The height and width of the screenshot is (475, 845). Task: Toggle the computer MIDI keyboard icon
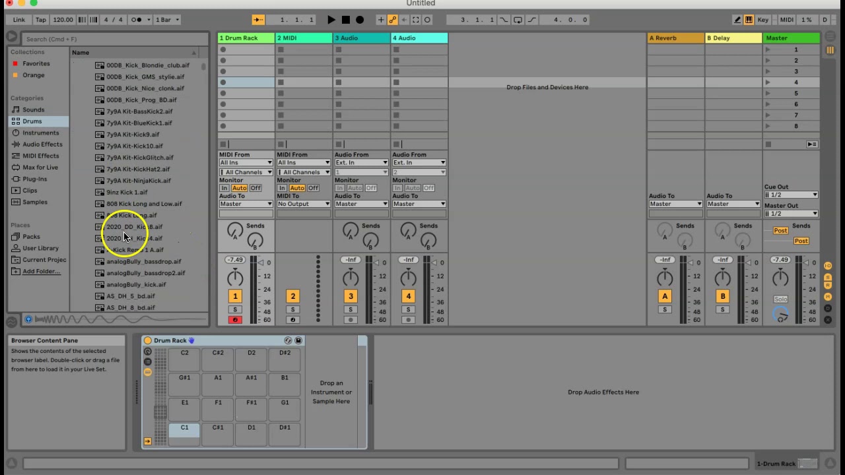[749, 20]
